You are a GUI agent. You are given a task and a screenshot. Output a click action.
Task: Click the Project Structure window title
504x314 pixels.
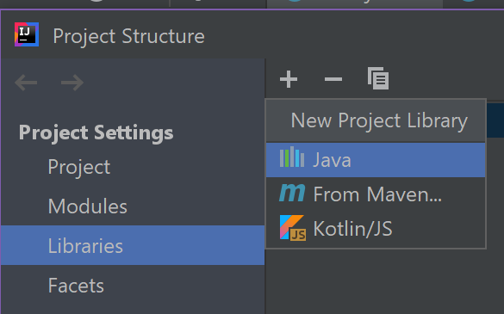tap(128, 36)
